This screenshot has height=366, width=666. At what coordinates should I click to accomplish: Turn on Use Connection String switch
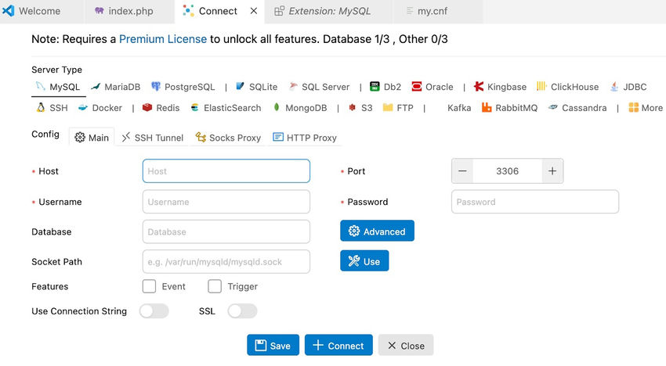coord(154,311)
